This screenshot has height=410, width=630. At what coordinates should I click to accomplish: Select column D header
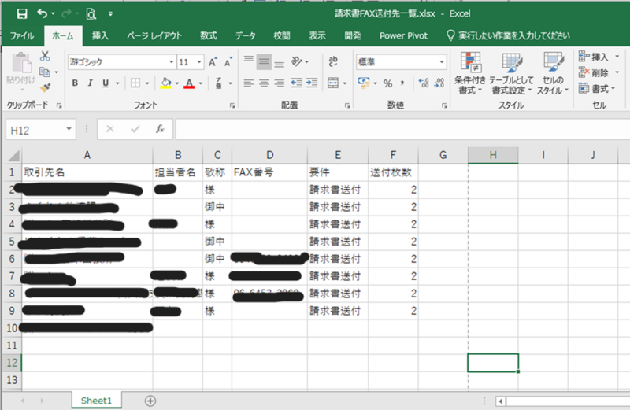pos(269,155)
